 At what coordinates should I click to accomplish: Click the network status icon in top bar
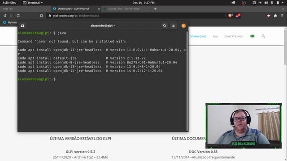pyautogui.click(x=233, y=3)
